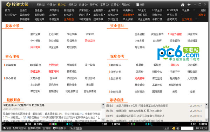Click the yellow horn alert icon
The height and width of the screenshot is (132, 210).
pos(174,128)
